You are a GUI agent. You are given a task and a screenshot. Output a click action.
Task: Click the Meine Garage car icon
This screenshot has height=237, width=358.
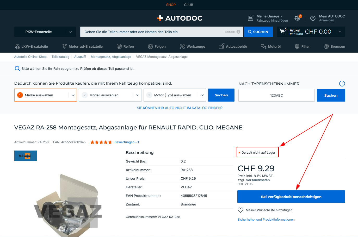point(250,18)
